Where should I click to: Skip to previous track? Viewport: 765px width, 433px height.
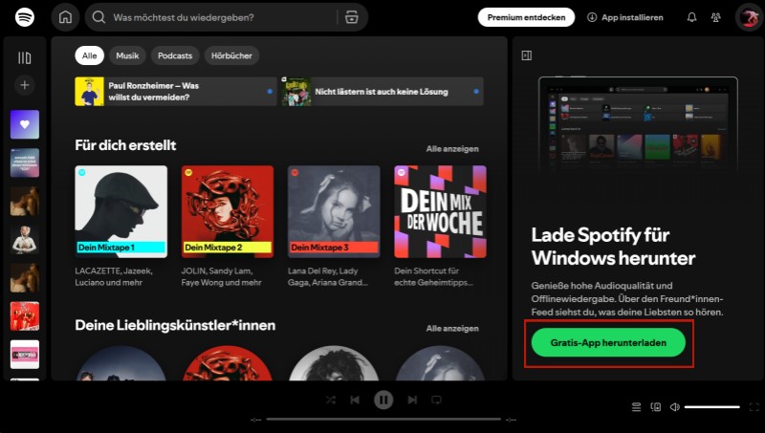point(355,400)
